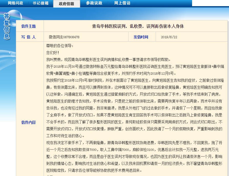Click the greeting line 尊敬的各位领导
This screenshot has width=229, height=176.
[60, 46]
